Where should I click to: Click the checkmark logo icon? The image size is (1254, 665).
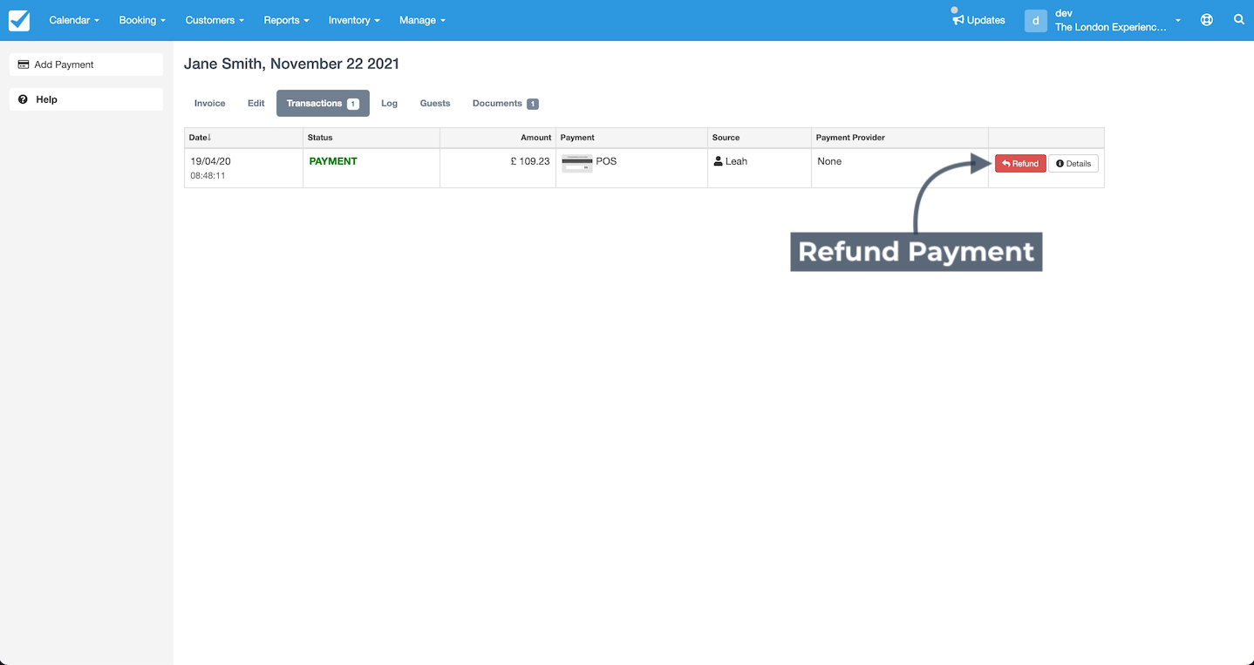coord(19,20)
